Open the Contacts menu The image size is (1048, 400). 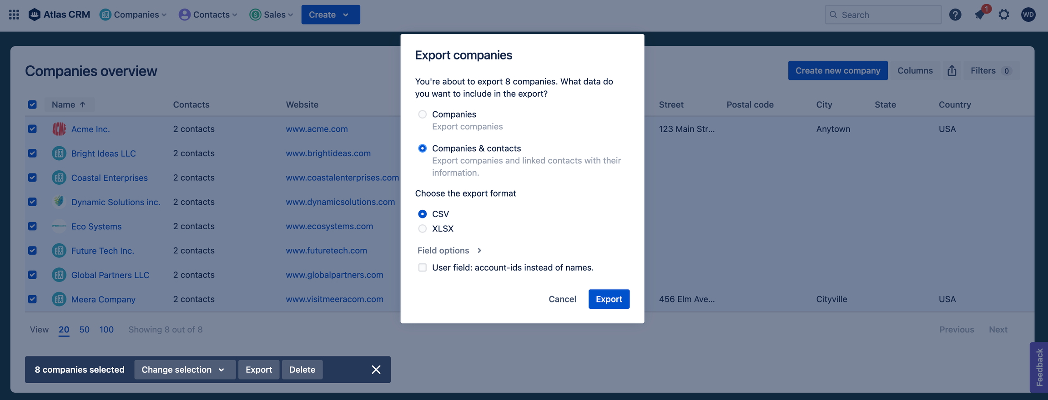tap(208, 15)
